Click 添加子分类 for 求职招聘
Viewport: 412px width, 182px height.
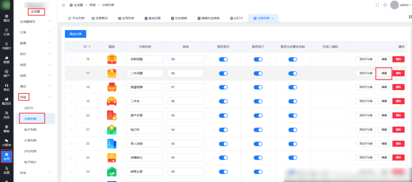[366, 59]
